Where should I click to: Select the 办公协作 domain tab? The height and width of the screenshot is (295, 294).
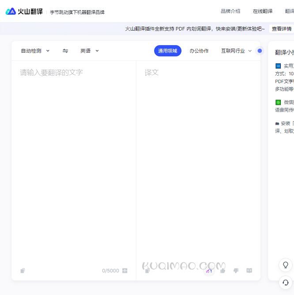(199, 51)
